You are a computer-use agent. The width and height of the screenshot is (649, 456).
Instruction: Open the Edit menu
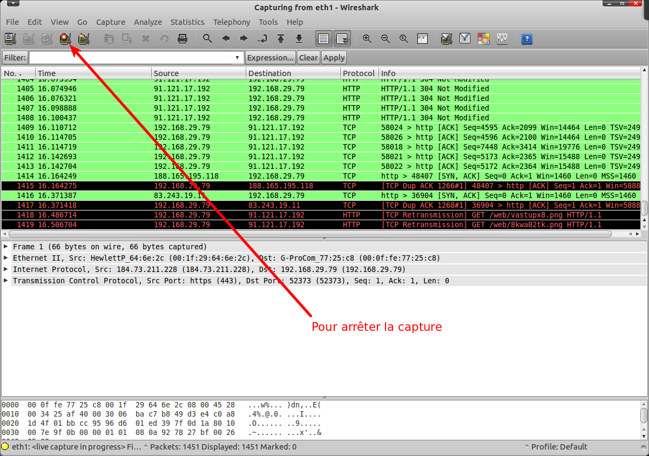pyautogui.click(x=35, y=22)
